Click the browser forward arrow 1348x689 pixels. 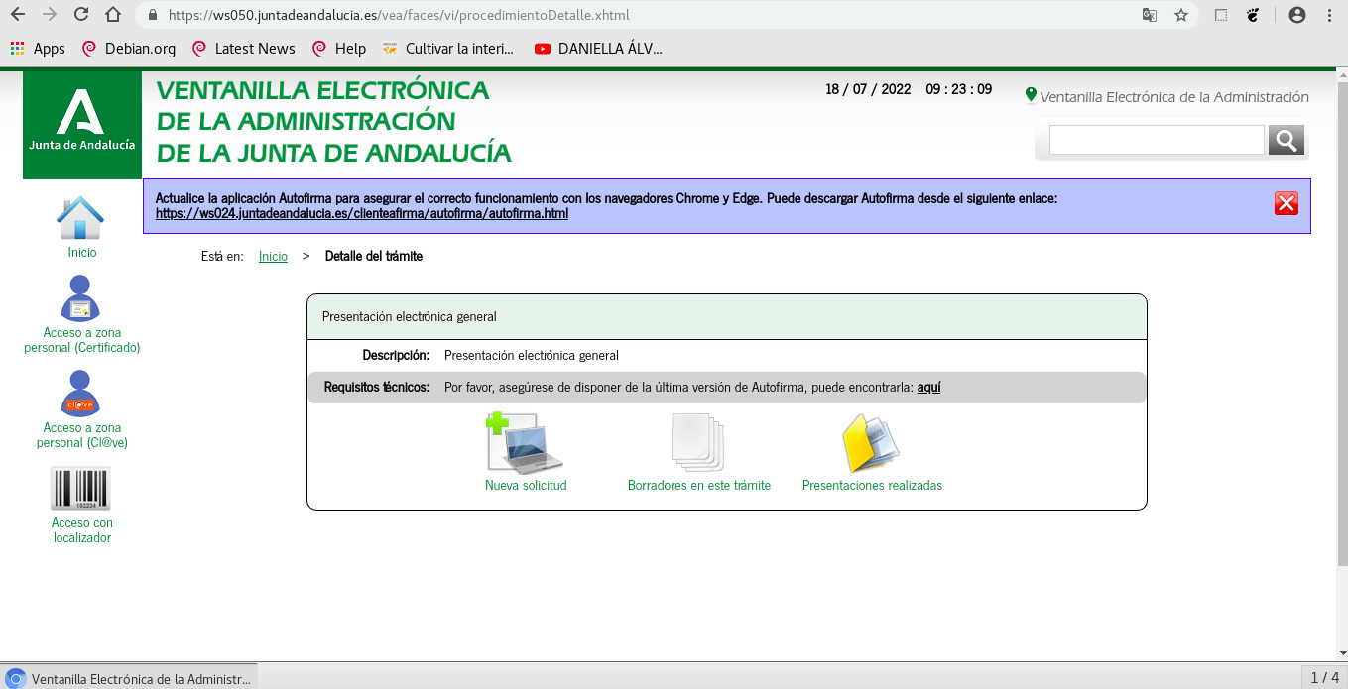50,15
